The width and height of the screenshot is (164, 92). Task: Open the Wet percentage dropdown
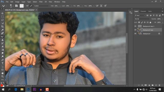tap(60, 6)
